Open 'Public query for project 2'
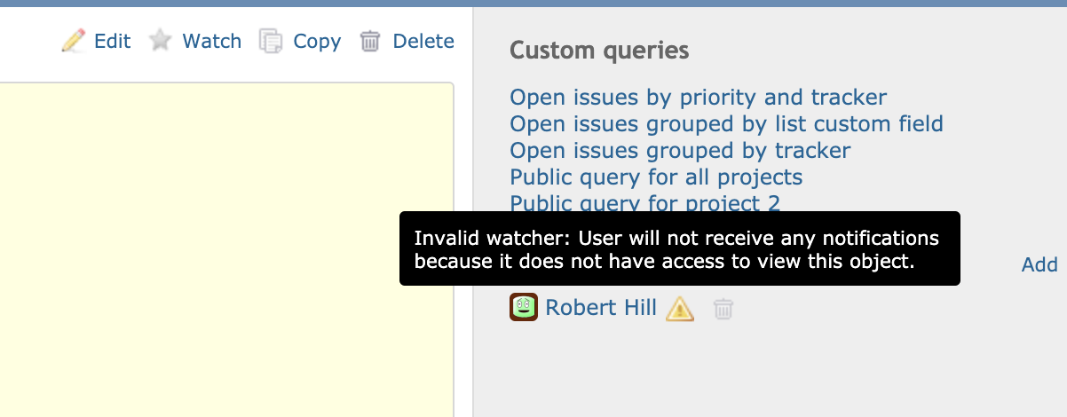This screenshot has width=1067, height=417. pyautogui.click(x=644, y=202)
